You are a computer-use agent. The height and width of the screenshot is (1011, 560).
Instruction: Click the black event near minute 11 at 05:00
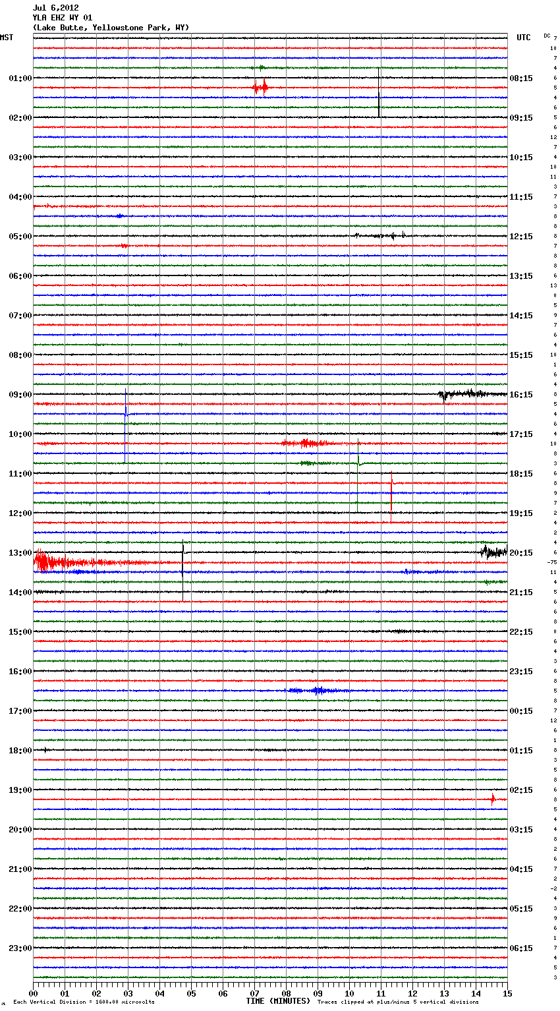[381, 235]
